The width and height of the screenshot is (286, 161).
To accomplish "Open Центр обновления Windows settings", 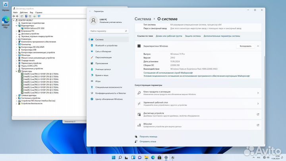I will (x=109, y=99).
